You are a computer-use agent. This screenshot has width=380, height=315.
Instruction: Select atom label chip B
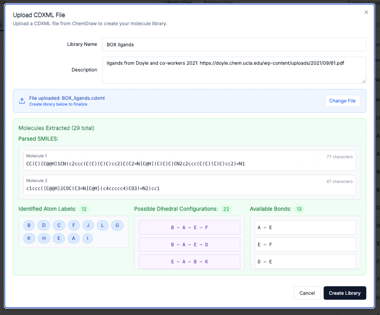tap(29, 225)
